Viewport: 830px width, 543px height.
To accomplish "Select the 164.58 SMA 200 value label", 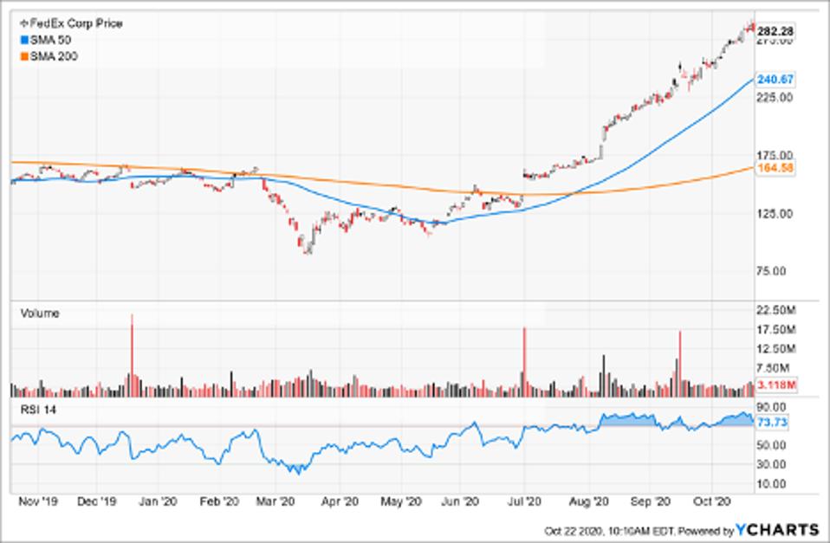I will 775,168.
